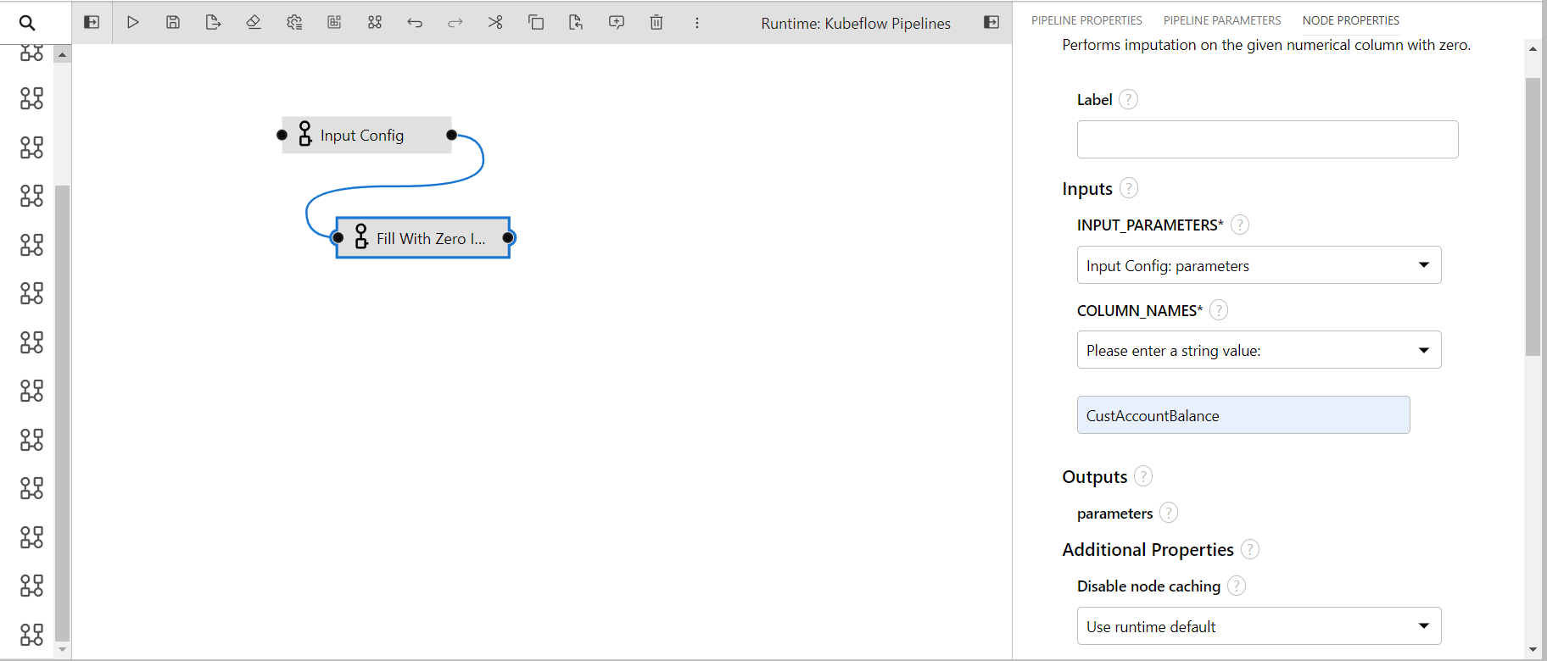This screenshot has height=661, width=1547.
Task: Show help for Inputs section
Action: [1129, 188]
